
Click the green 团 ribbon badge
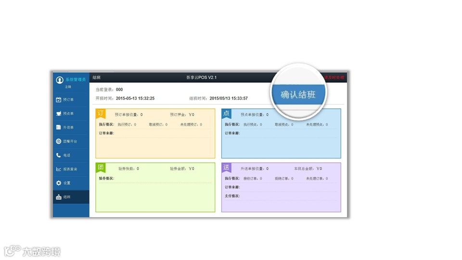click(x=101, y=168)
